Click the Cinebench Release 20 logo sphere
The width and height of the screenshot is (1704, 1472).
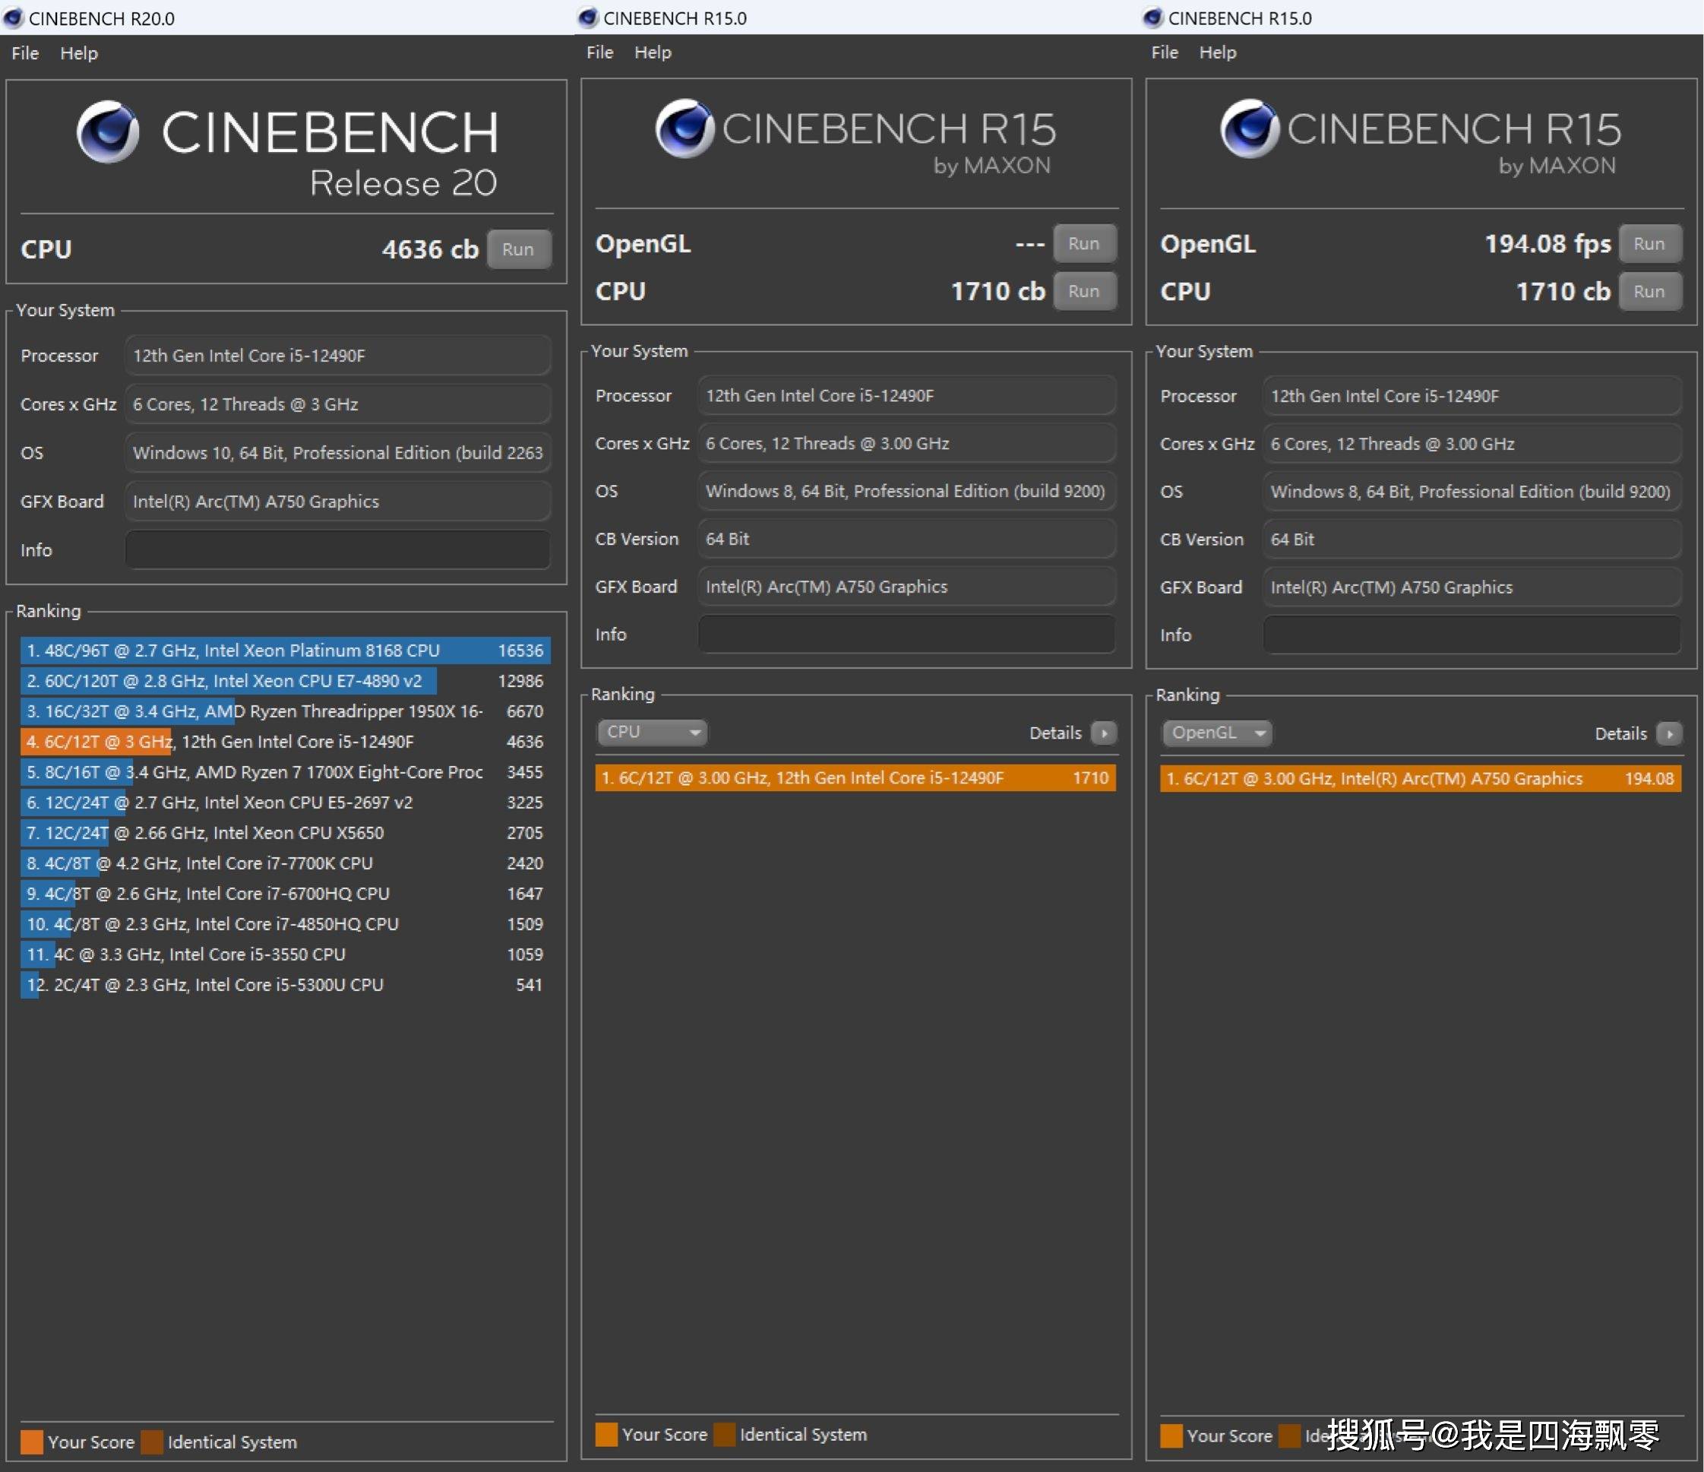click(108, 131)
